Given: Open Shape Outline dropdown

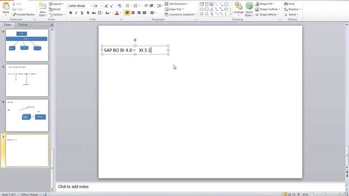Looking at the screenshot, I should 268,9.
